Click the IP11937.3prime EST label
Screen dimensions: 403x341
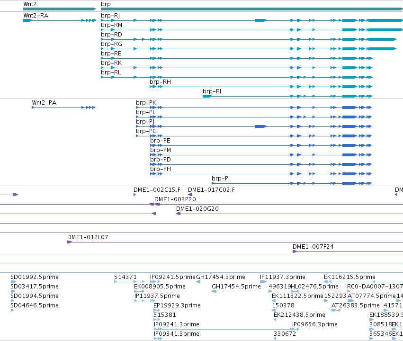pos(282,277)
